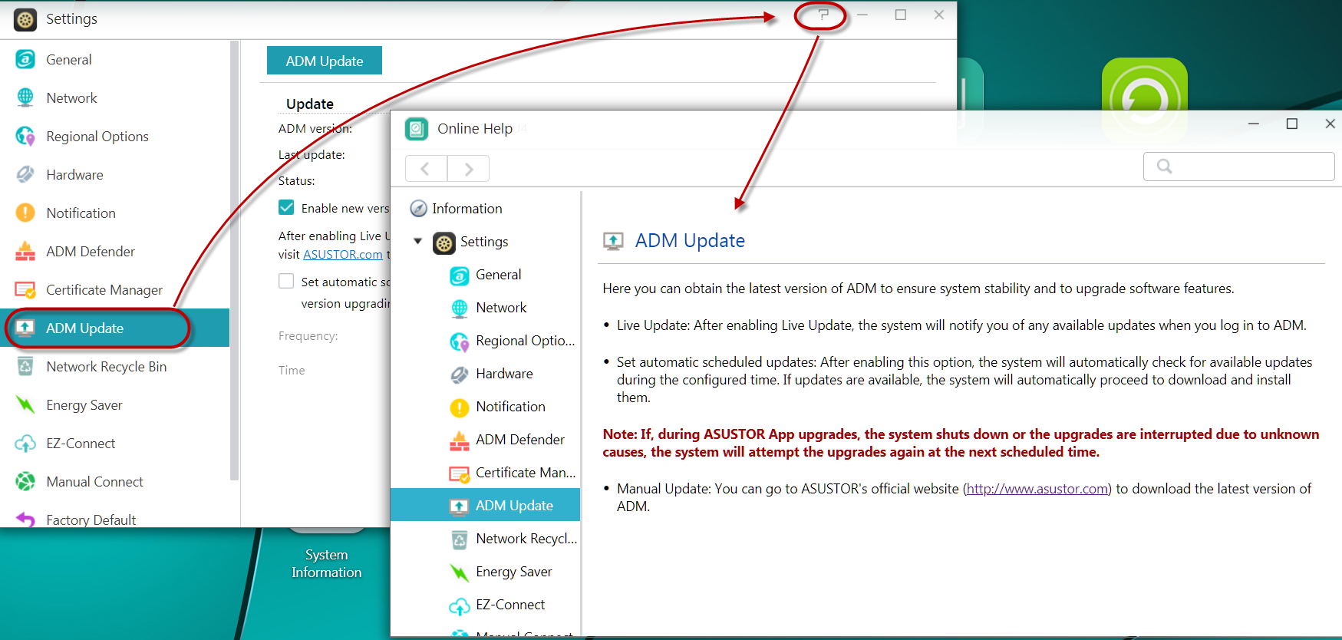Select Network in Settings window sidebar
Image resolution: width=1342 pixels, height=640 pixels.
point(115,98)
